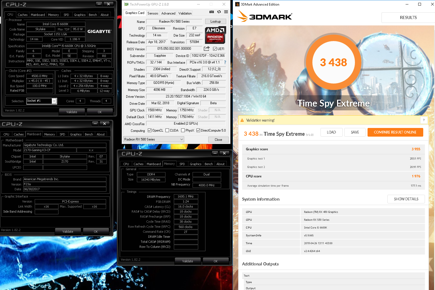Screen dimensions: 435x290
Task: Switch to GPU-Z Validation tab
Action: pos(185,13)
